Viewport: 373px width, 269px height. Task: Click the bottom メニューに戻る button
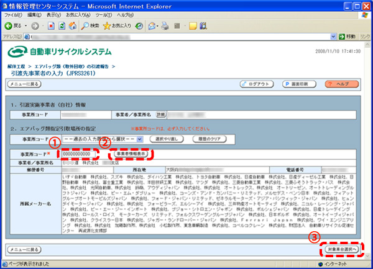(x=24, y=250)
